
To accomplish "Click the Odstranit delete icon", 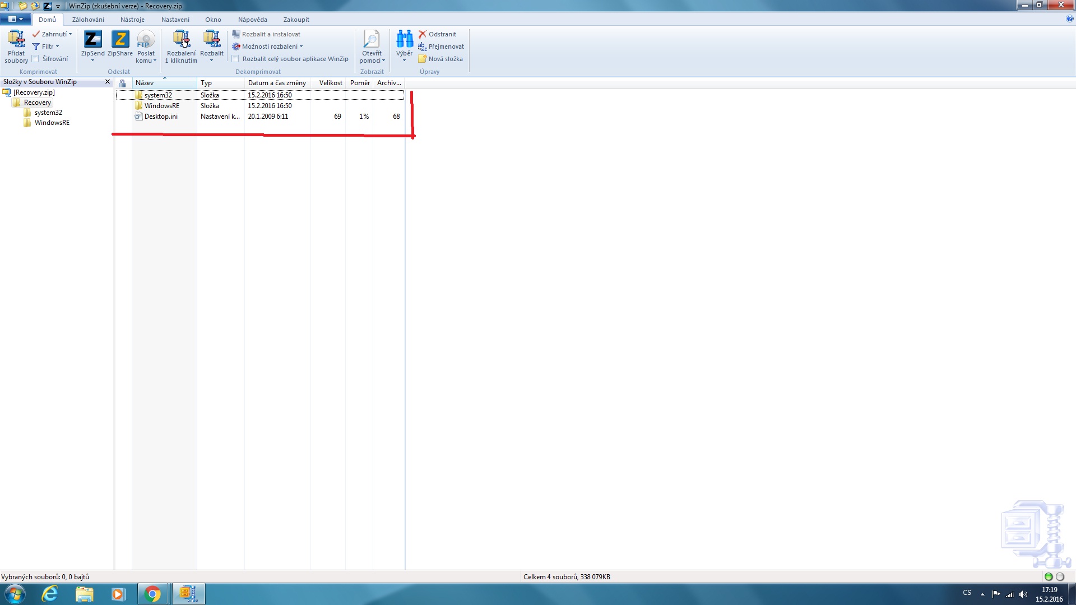I will 423,34.
